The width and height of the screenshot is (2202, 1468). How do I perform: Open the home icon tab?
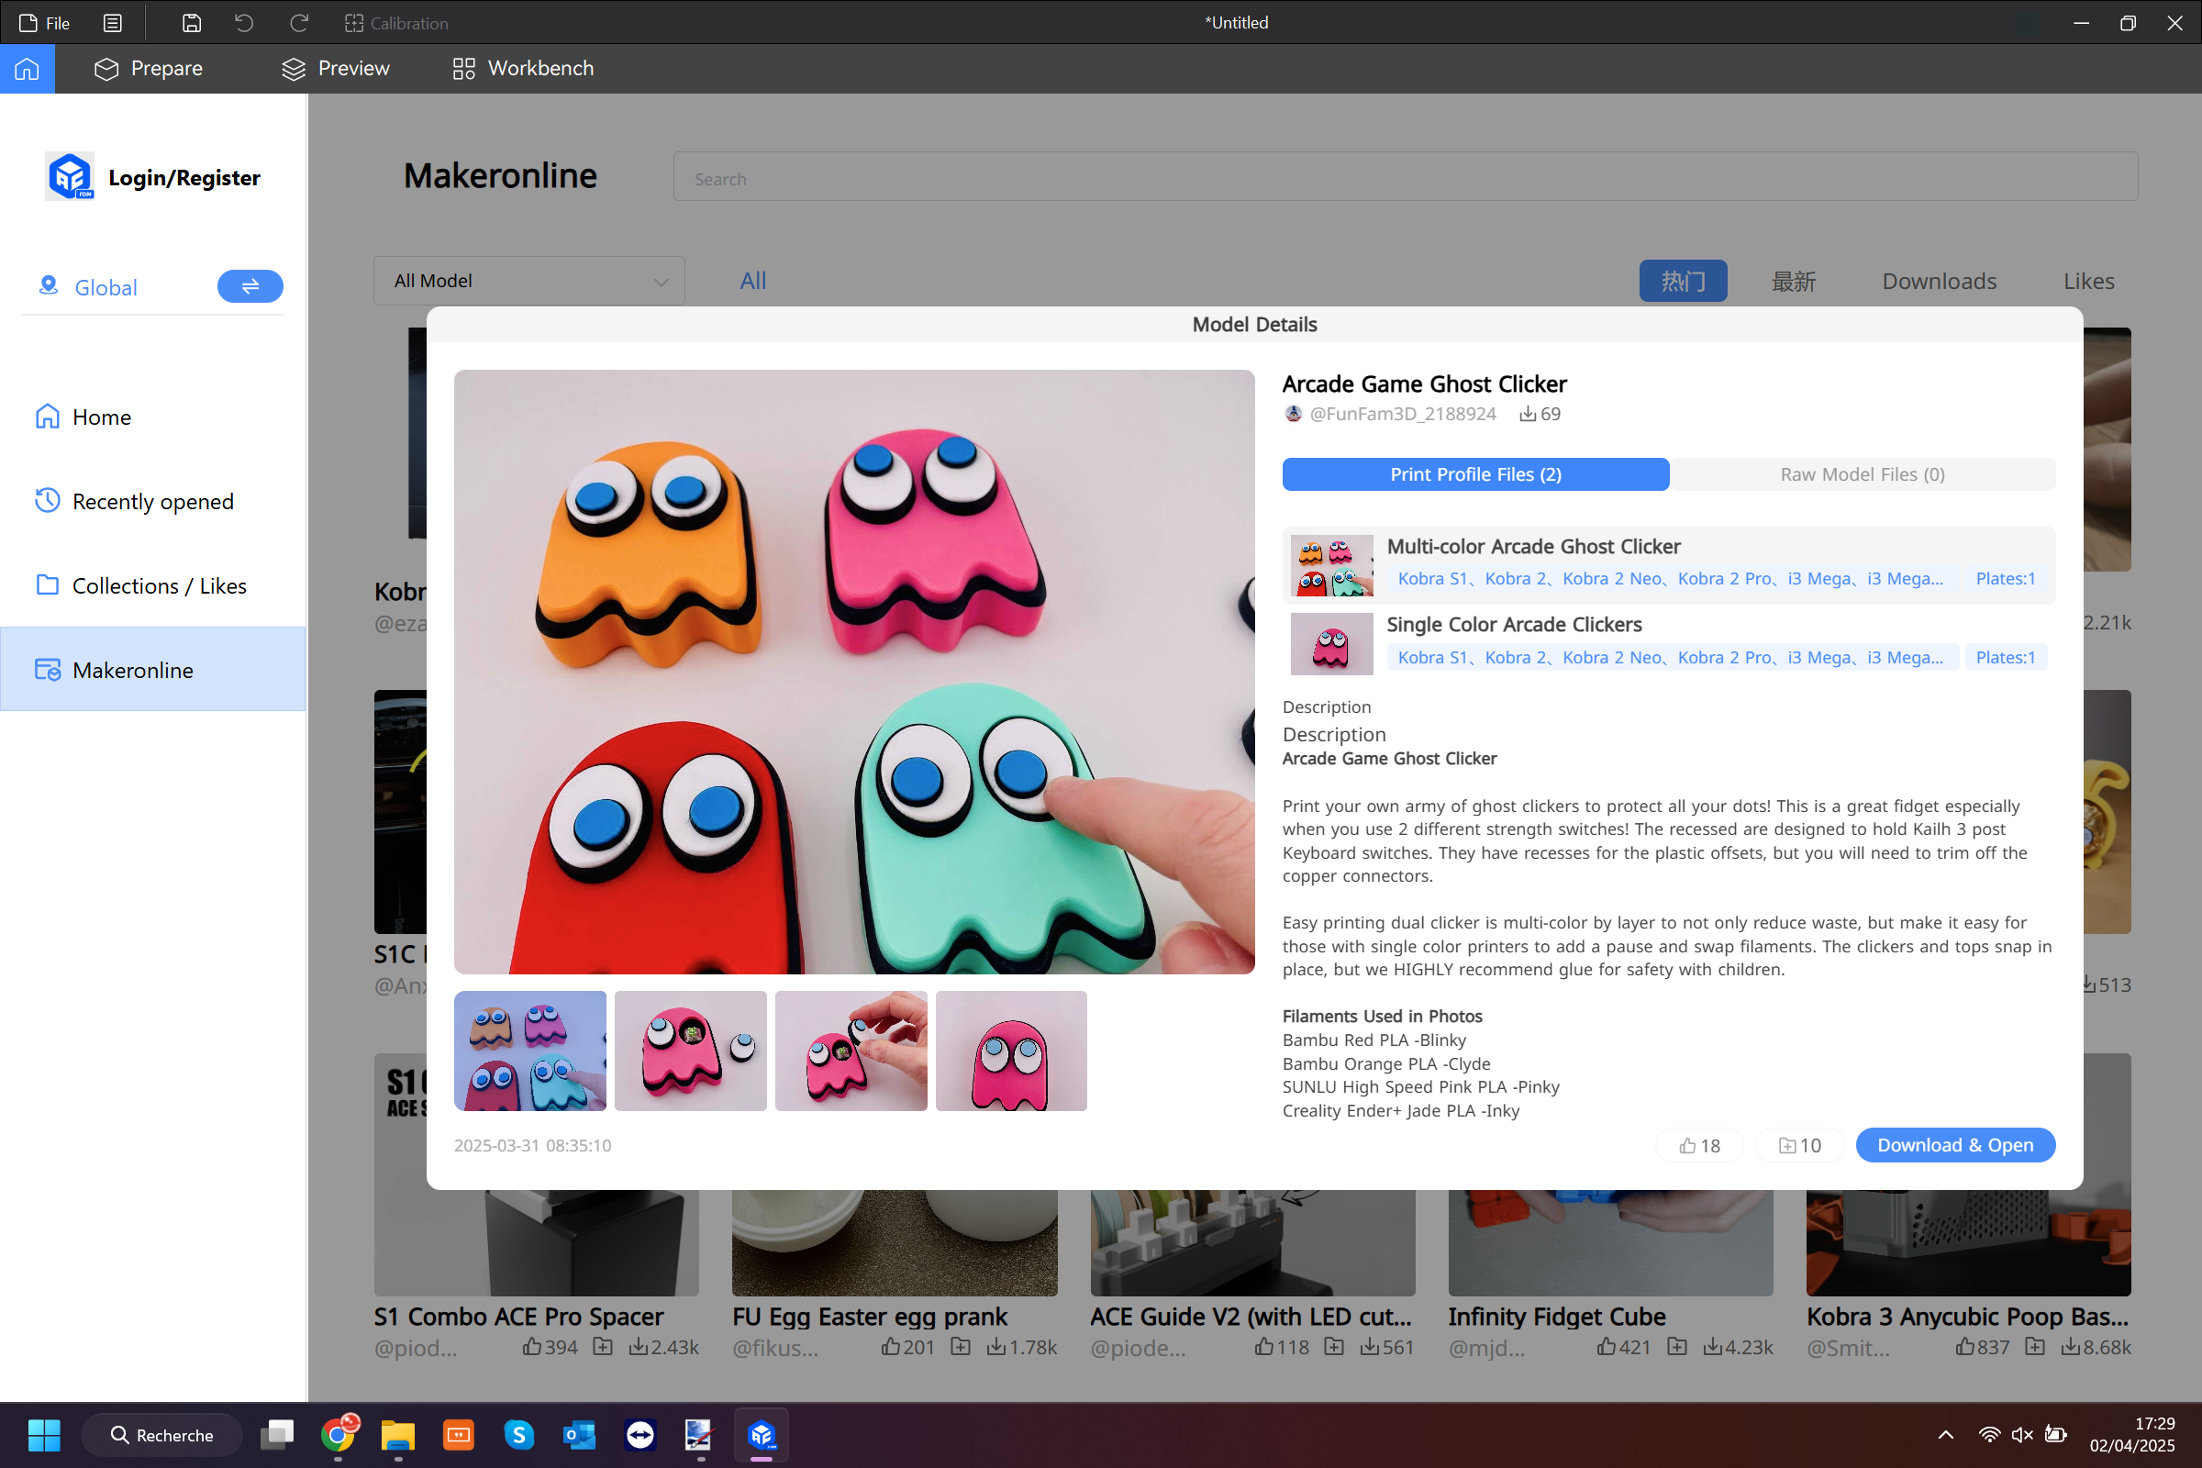28,68
